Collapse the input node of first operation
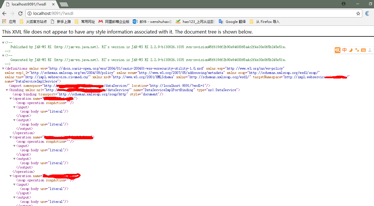The image size is (374, 206). tap(14, 107)
